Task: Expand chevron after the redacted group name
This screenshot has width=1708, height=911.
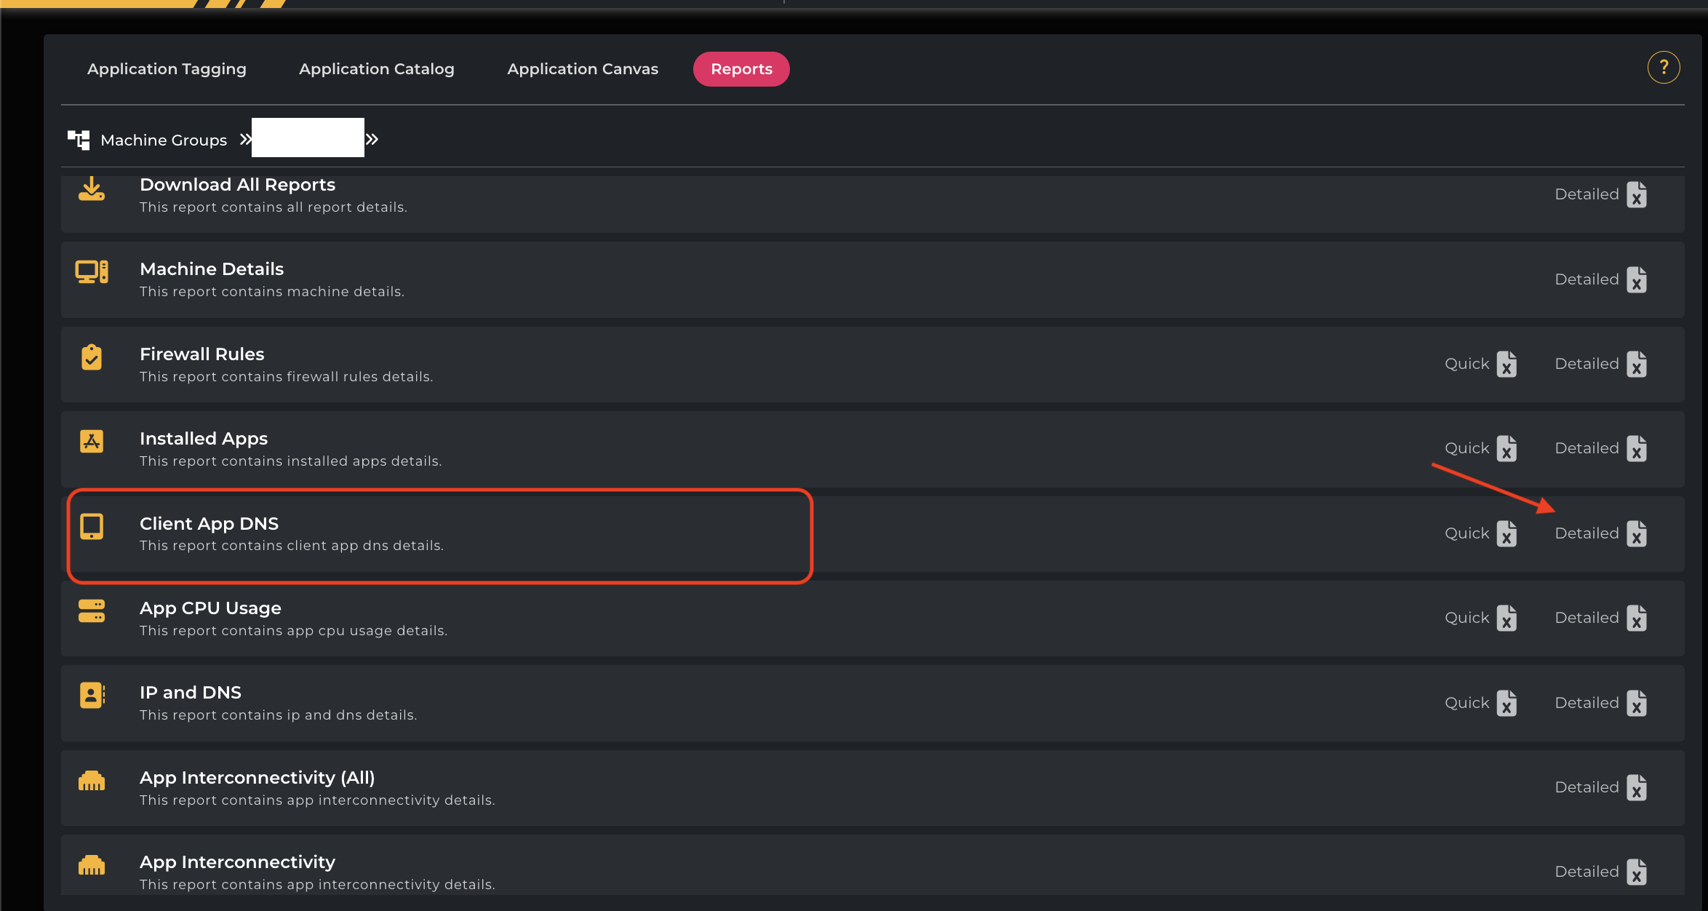Action: (372, 139)
